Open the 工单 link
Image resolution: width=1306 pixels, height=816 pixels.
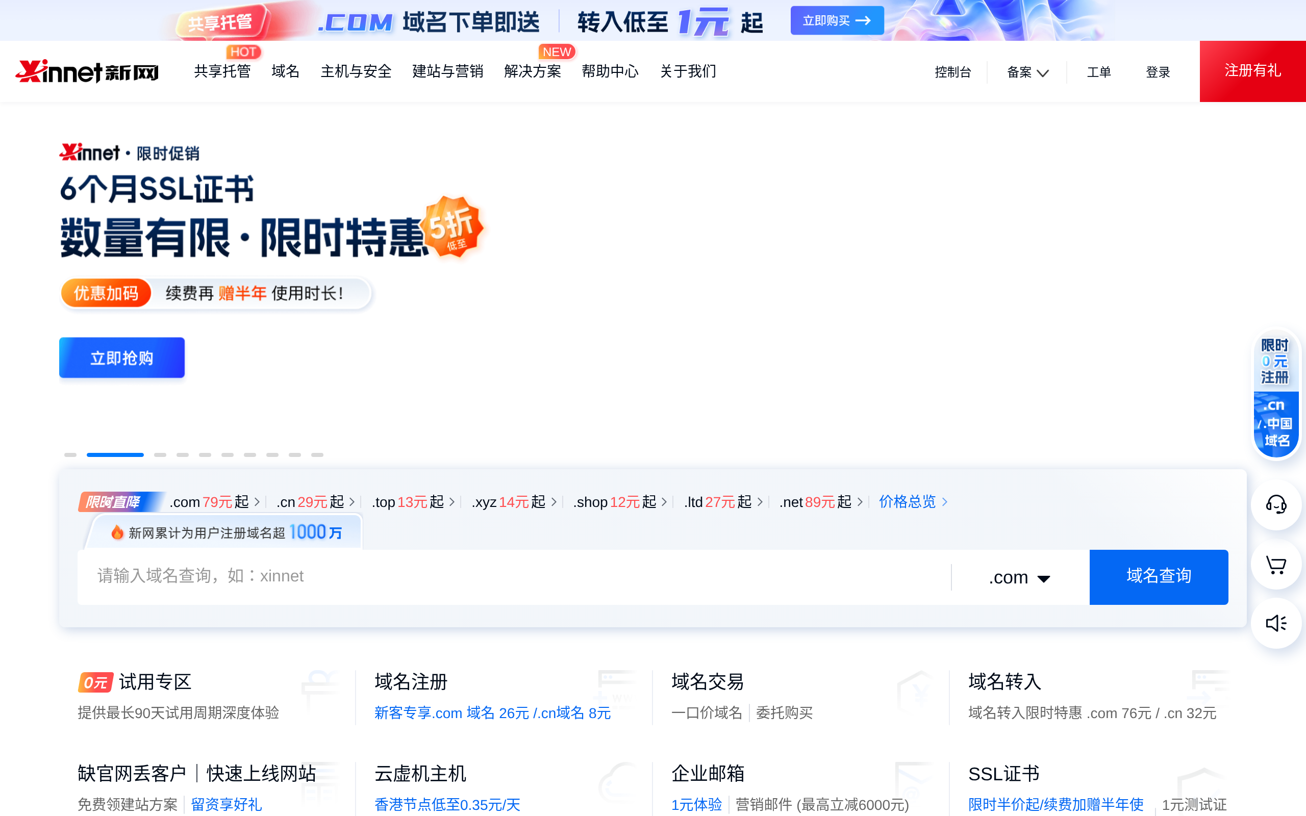(1099, 72)
